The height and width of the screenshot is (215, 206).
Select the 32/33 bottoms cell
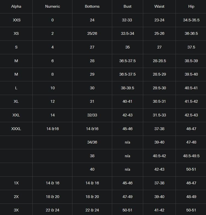pyautogui.click(x=92, y=115)
